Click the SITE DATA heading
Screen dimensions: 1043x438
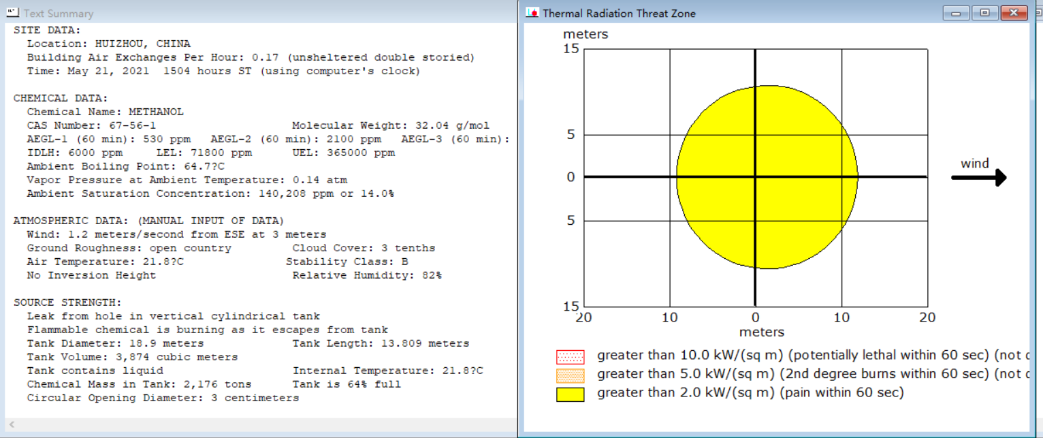coord(47,30)
